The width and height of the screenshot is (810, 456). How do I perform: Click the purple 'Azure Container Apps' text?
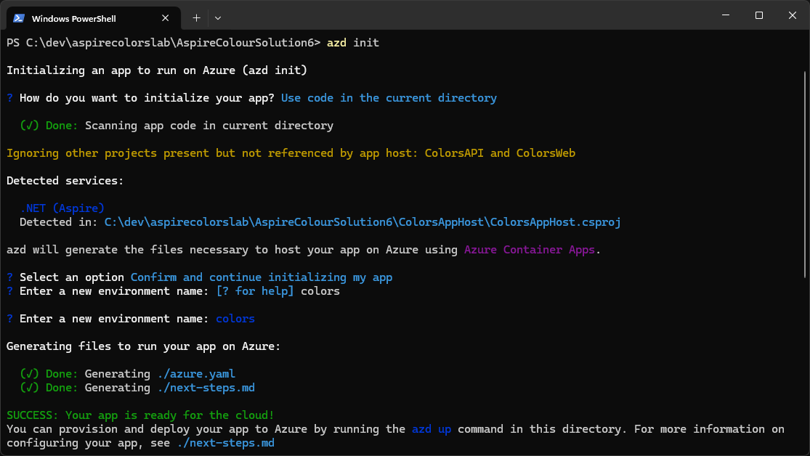click(530, 250)
